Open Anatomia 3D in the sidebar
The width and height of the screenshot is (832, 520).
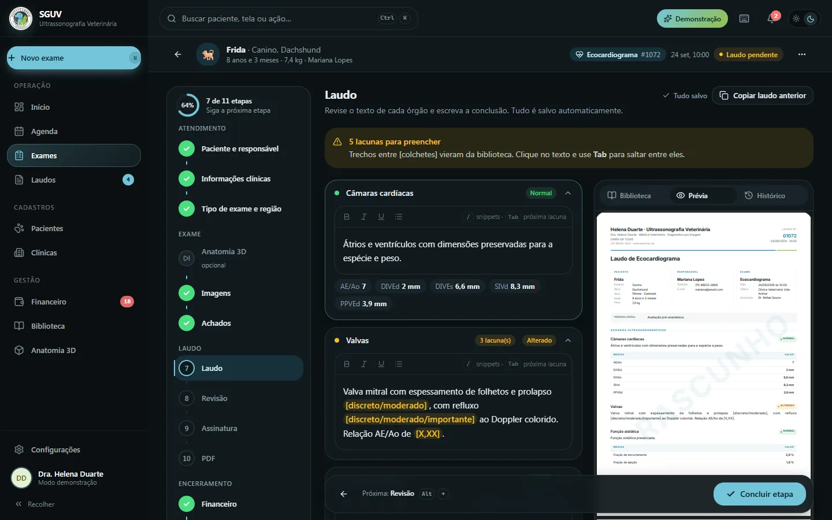[74, 350]
